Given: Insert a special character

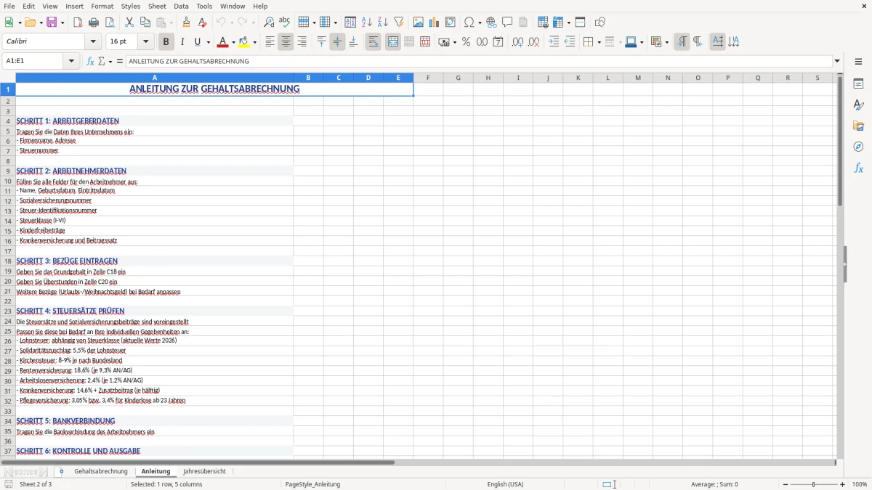Looking at the screenshot, I should 469,22.
